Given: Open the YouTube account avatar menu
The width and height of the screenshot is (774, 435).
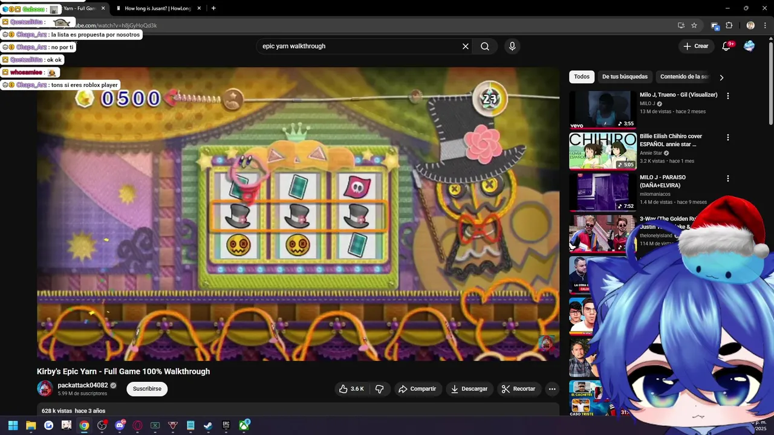Looking at the screenshot, I should [749, 47].
